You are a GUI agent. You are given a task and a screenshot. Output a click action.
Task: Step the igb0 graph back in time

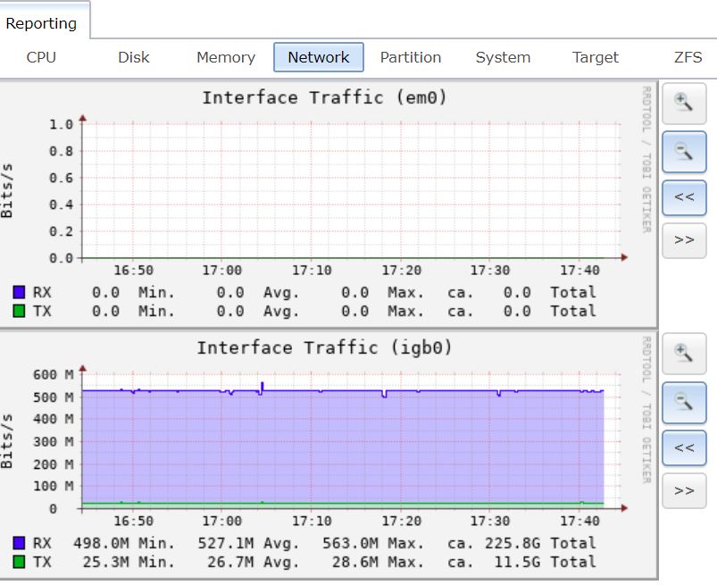tap(684, 448)
